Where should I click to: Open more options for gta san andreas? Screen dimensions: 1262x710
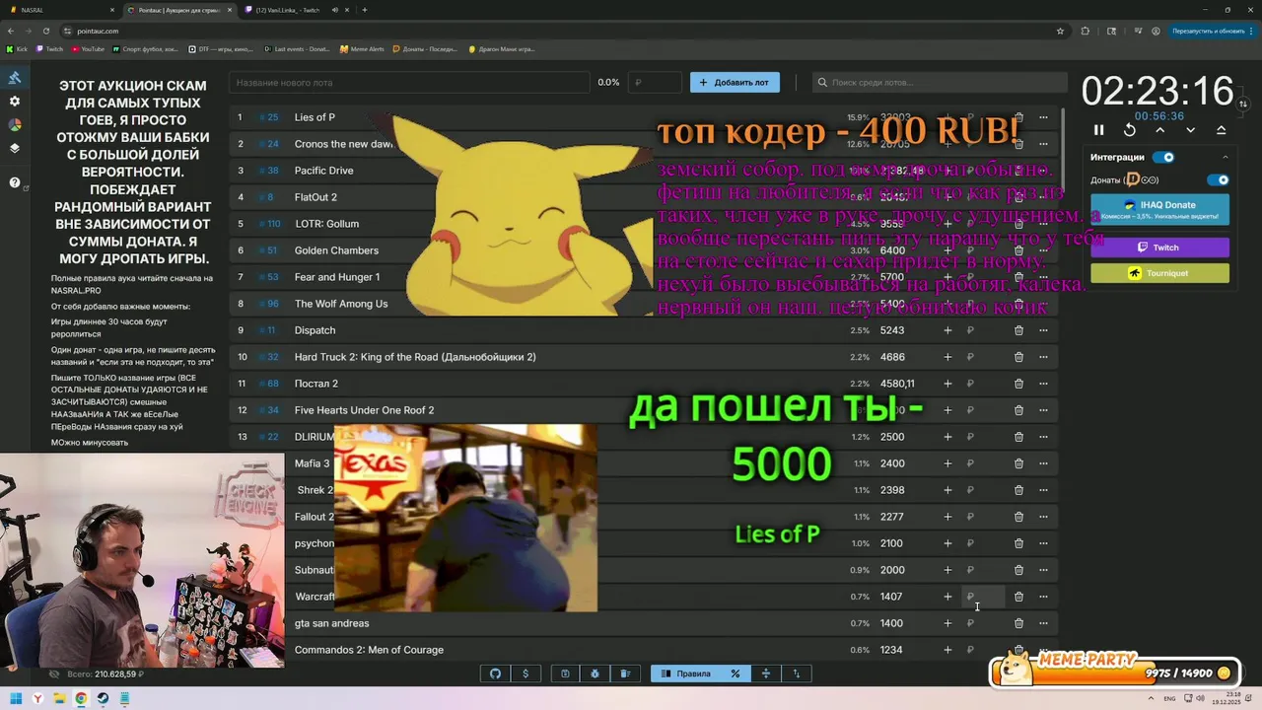click(1043, 623)
